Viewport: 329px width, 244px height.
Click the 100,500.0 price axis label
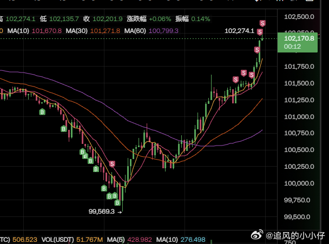299,150
